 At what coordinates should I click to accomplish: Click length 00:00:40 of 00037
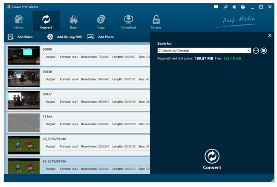(x=130, y=102)
